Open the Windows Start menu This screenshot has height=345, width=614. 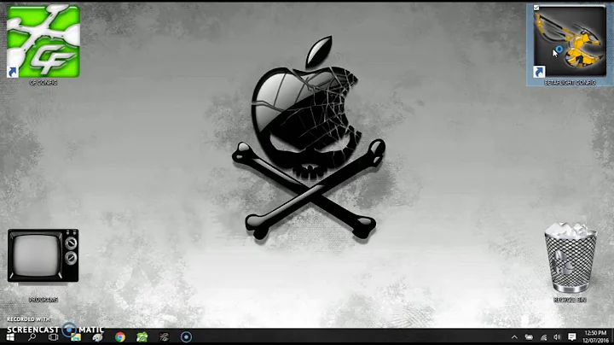tap(10, 337)
